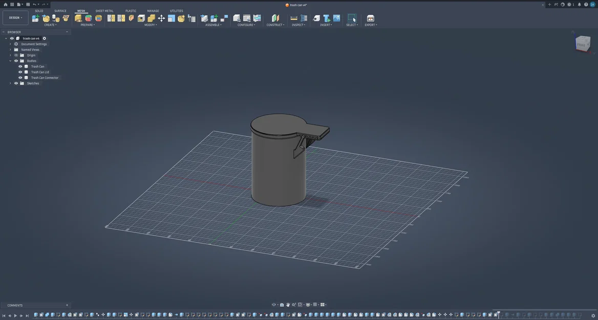Expand the Document Settings node
Image resolution: width=598 pixels, height=320 pixels.
(x=10, y=44)
